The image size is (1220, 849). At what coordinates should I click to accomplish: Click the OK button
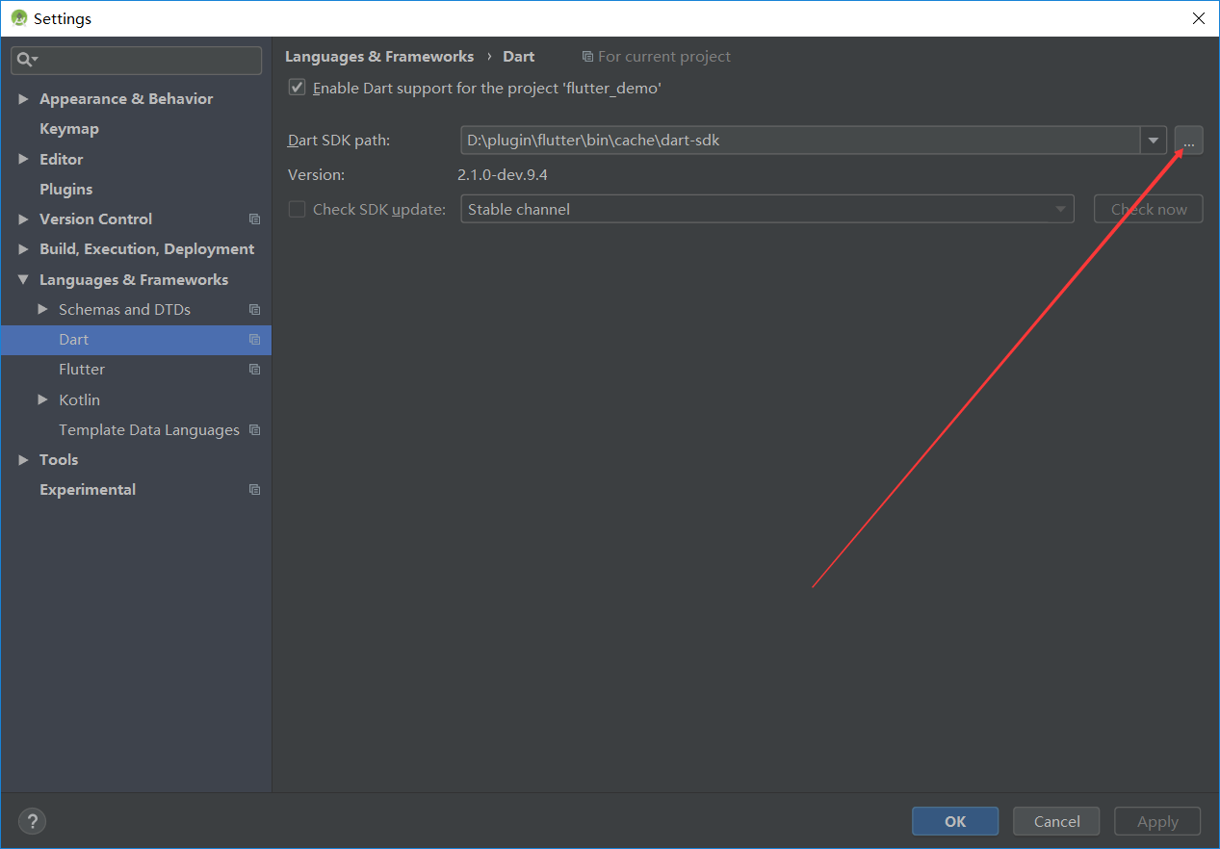[x=955, y=821]
